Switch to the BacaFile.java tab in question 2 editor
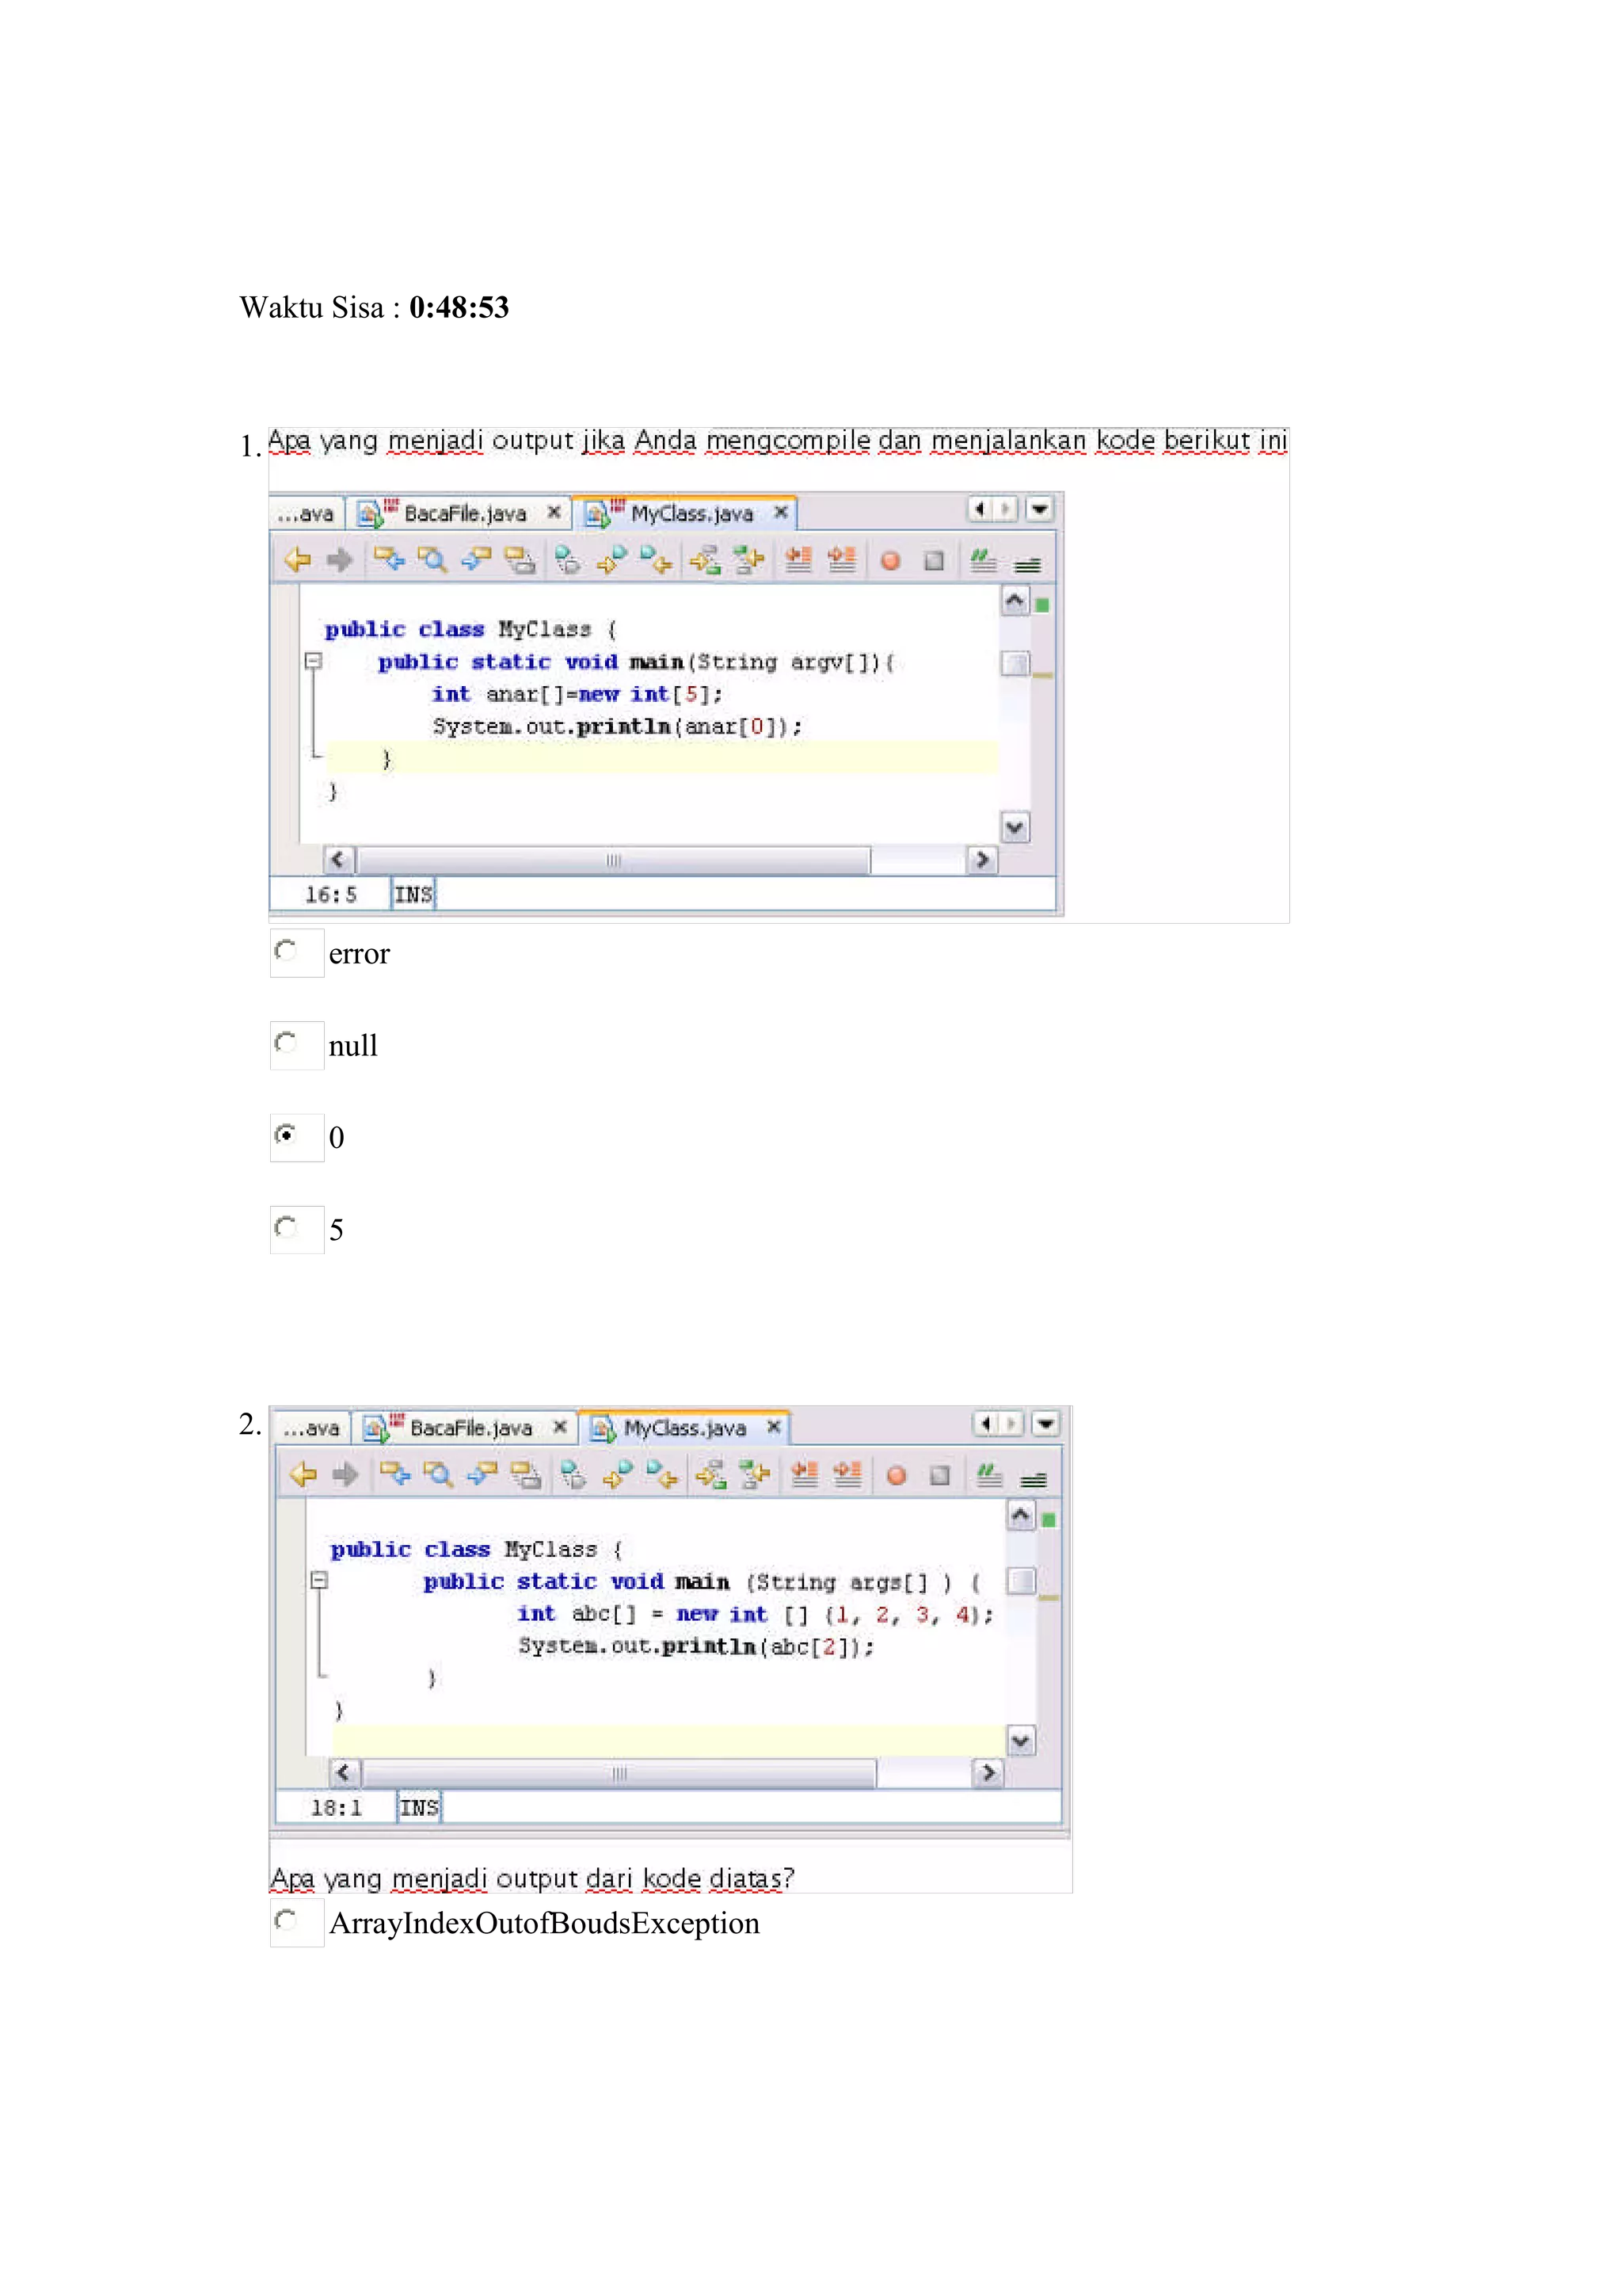This screenshot has height=2296, width=1622. [x=465, y=1427]
